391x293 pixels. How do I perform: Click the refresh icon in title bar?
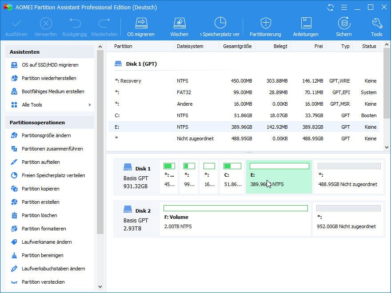(x=330, y=8)
